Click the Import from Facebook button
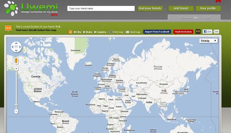Screen dimensions: 231x133 157,32
